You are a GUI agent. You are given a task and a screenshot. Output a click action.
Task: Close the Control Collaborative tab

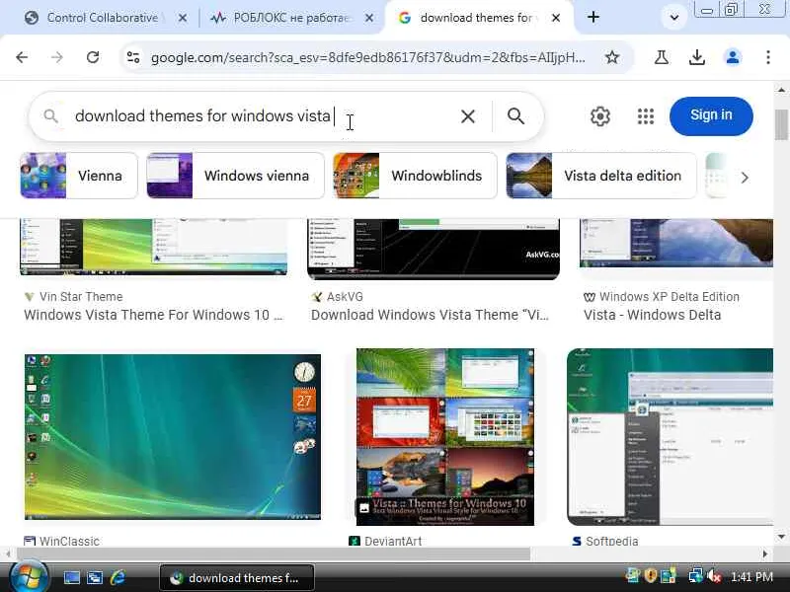tap(183, 18)
